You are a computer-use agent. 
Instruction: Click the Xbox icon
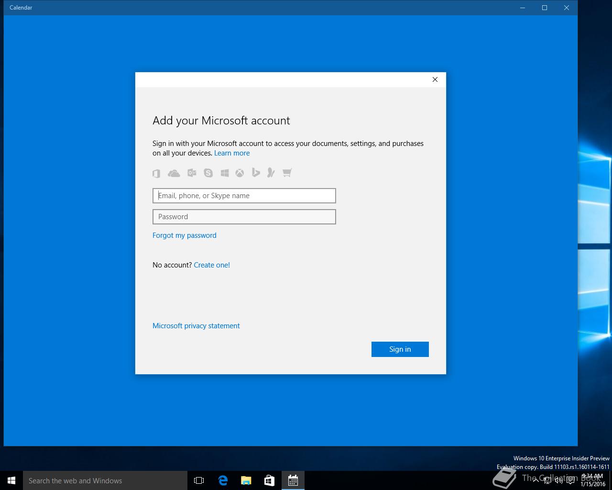click(240, 173)
